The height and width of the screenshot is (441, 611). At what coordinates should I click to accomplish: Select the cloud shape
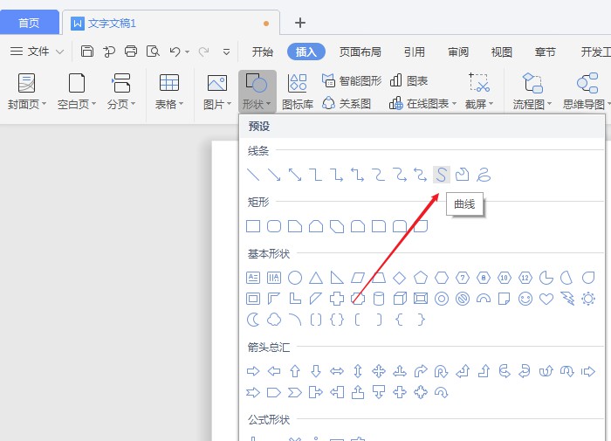click(x=274, y=320)
